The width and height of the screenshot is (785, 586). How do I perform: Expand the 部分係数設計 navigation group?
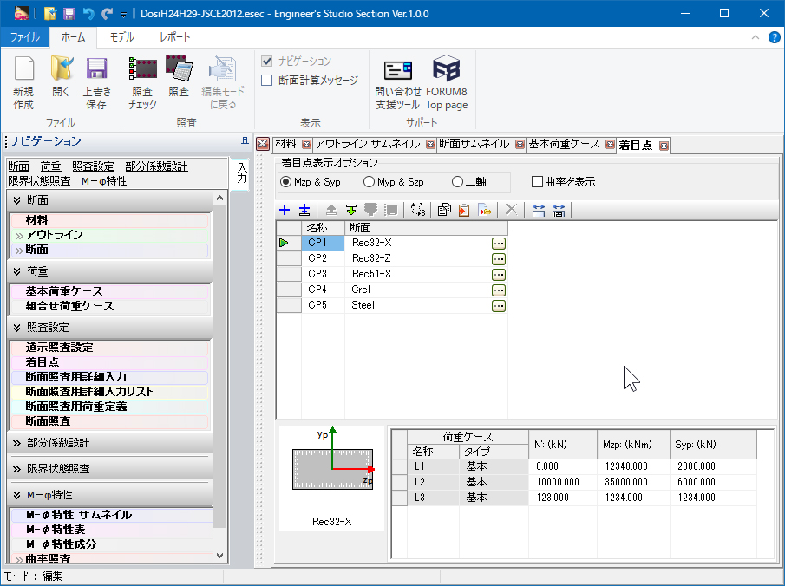click(17, 443)
